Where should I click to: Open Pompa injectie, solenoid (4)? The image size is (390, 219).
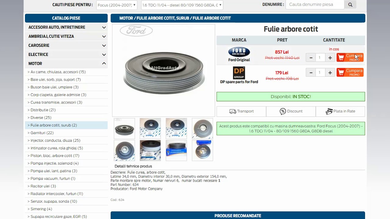point(53,163)
